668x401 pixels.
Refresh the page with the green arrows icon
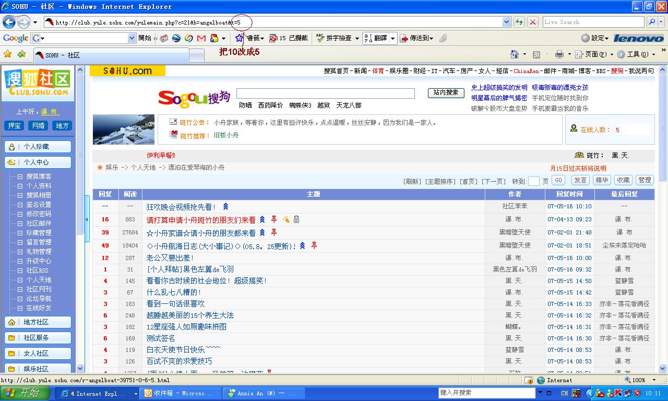tap(519, 22)
